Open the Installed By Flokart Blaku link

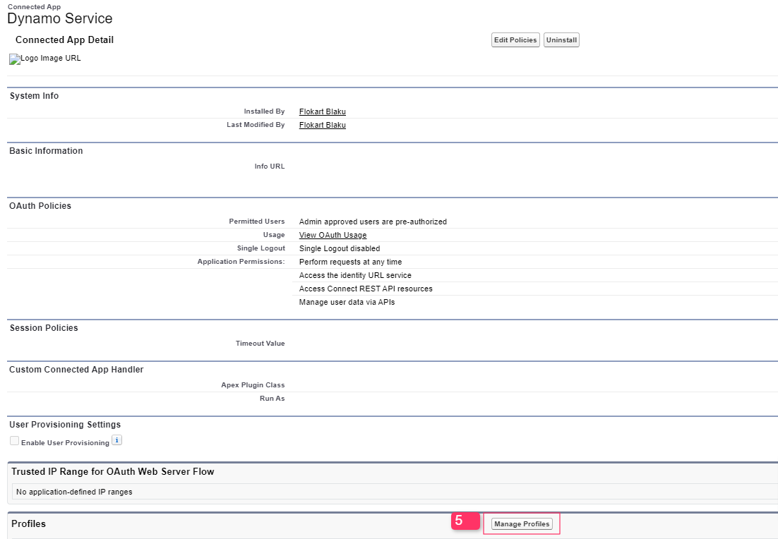tap(322, 111)
